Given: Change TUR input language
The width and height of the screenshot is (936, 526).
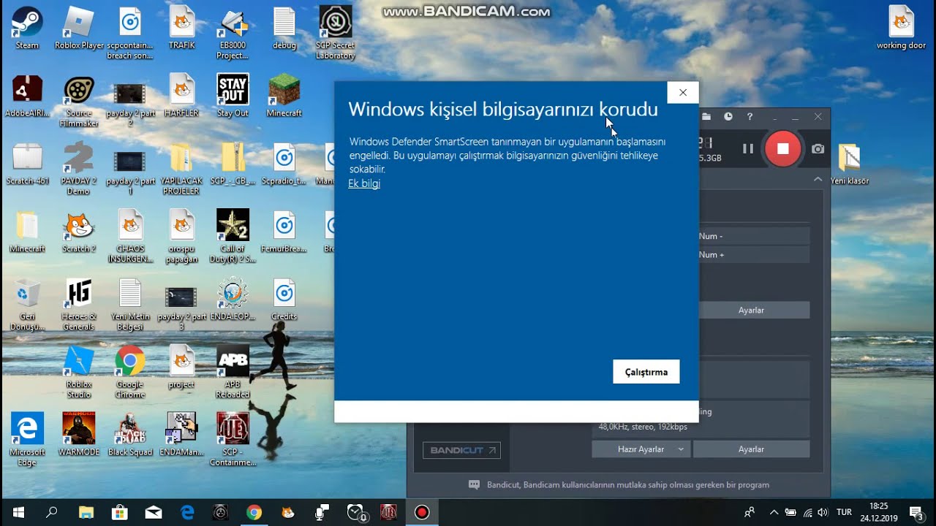Looking at the screenshot, I should click(x=844, y=512).
